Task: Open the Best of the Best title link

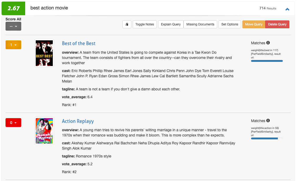Action: 79,43
